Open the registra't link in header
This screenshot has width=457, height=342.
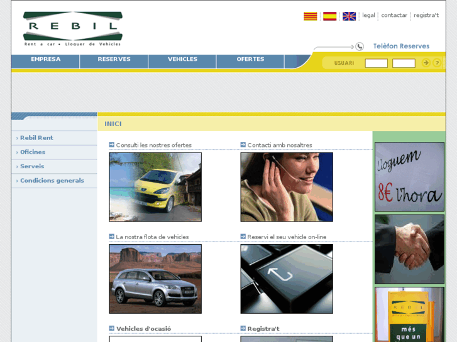[x=426, y=16]
